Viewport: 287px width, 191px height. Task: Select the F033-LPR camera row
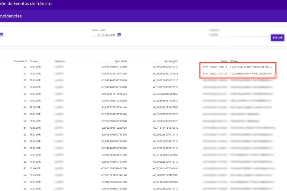point(35,128)
